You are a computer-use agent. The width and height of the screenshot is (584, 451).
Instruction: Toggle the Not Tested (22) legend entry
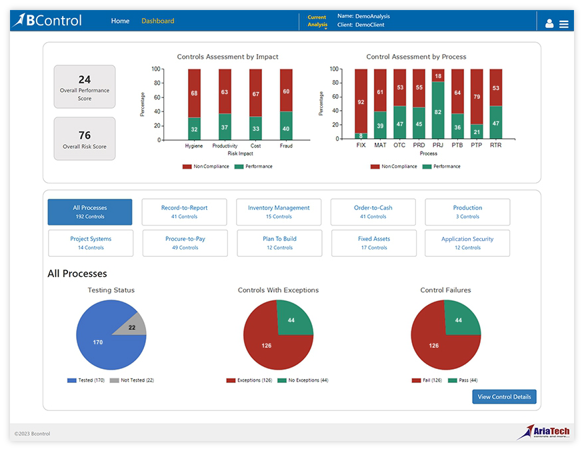click(132, 380)
